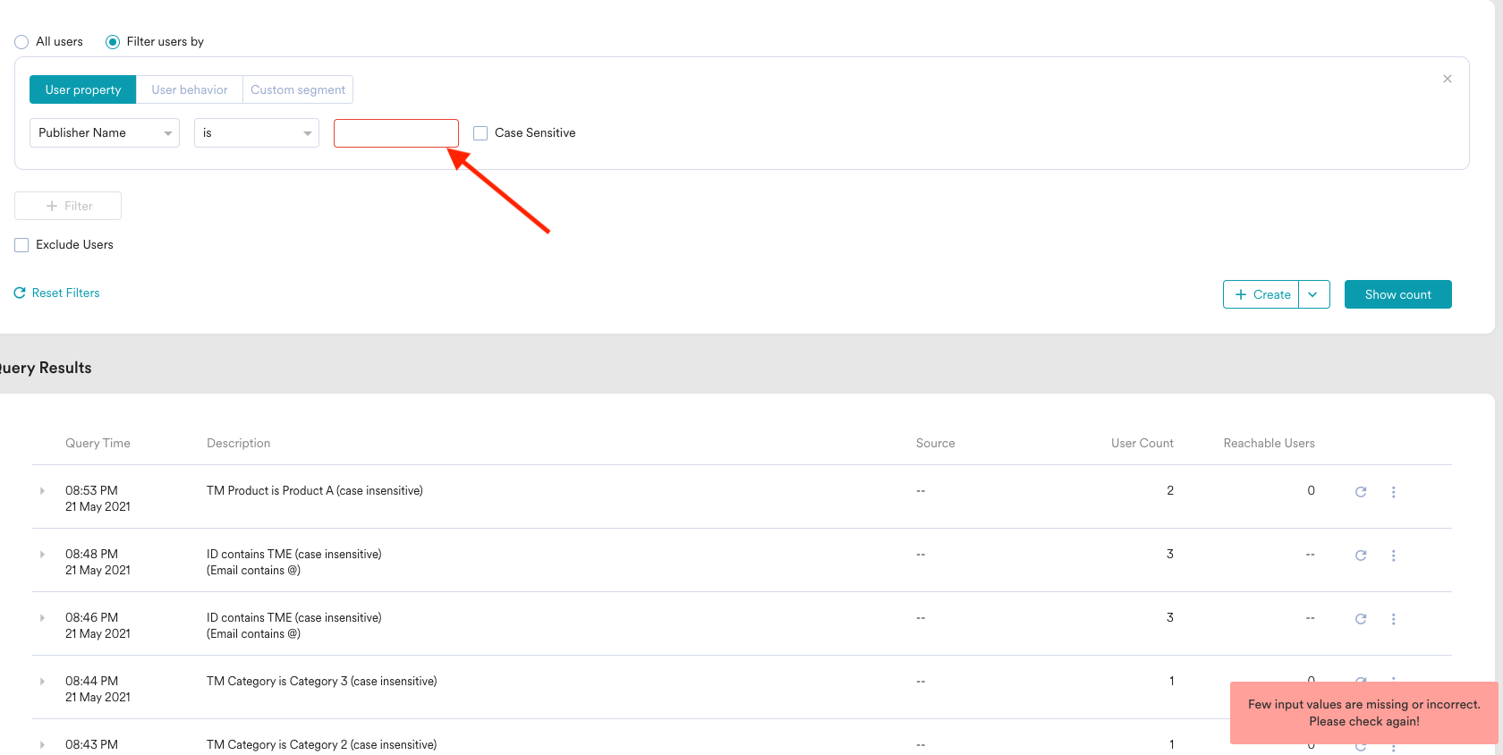Expand the Create button dropdown arrow
Screen dimensions: 1503x755
[1313, 294]
